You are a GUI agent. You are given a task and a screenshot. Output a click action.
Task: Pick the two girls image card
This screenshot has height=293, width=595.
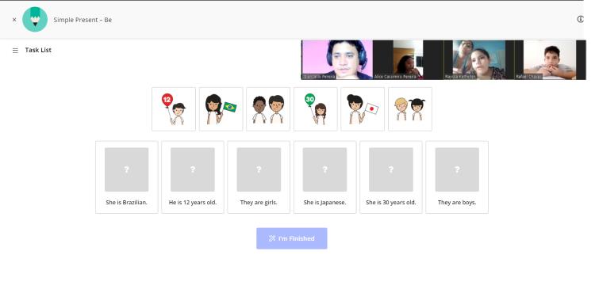point(410,109)
